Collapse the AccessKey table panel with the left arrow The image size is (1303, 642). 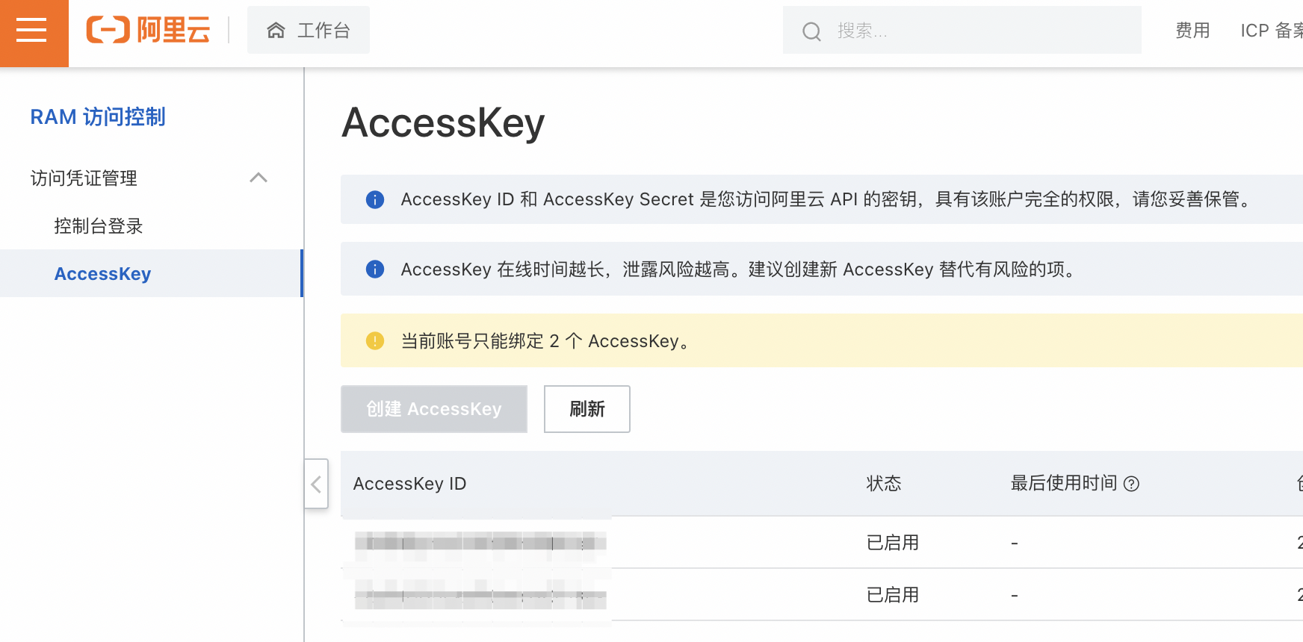click(x=315, y=484)
